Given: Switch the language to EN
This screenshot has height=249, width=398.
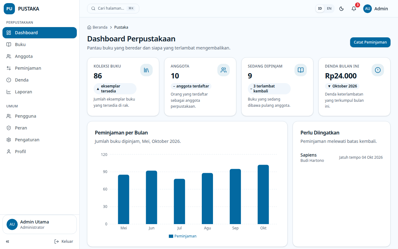Looking at the screenshot, I should (329, 9).
